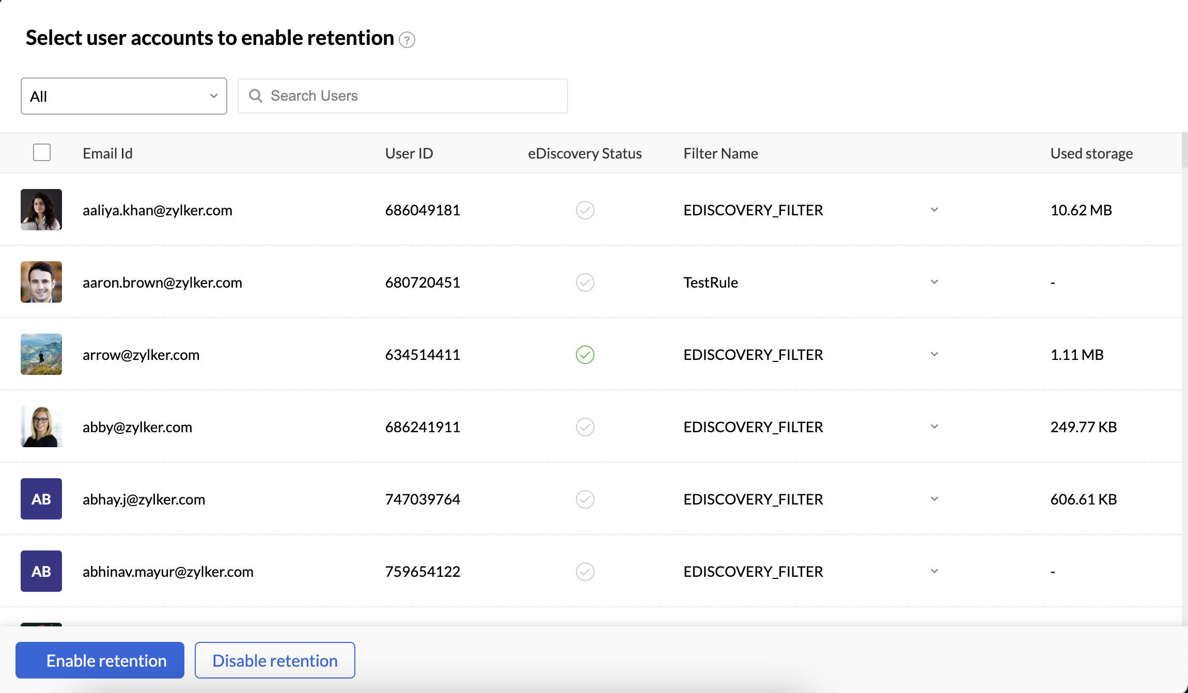Toggle the select-all checkbox in the header
Screen dimensions: 1188x693
41,152
